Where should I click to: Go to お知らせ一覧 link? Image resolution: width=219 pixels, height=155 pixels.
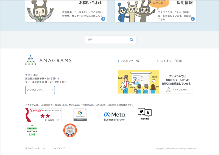click(130, 61)
